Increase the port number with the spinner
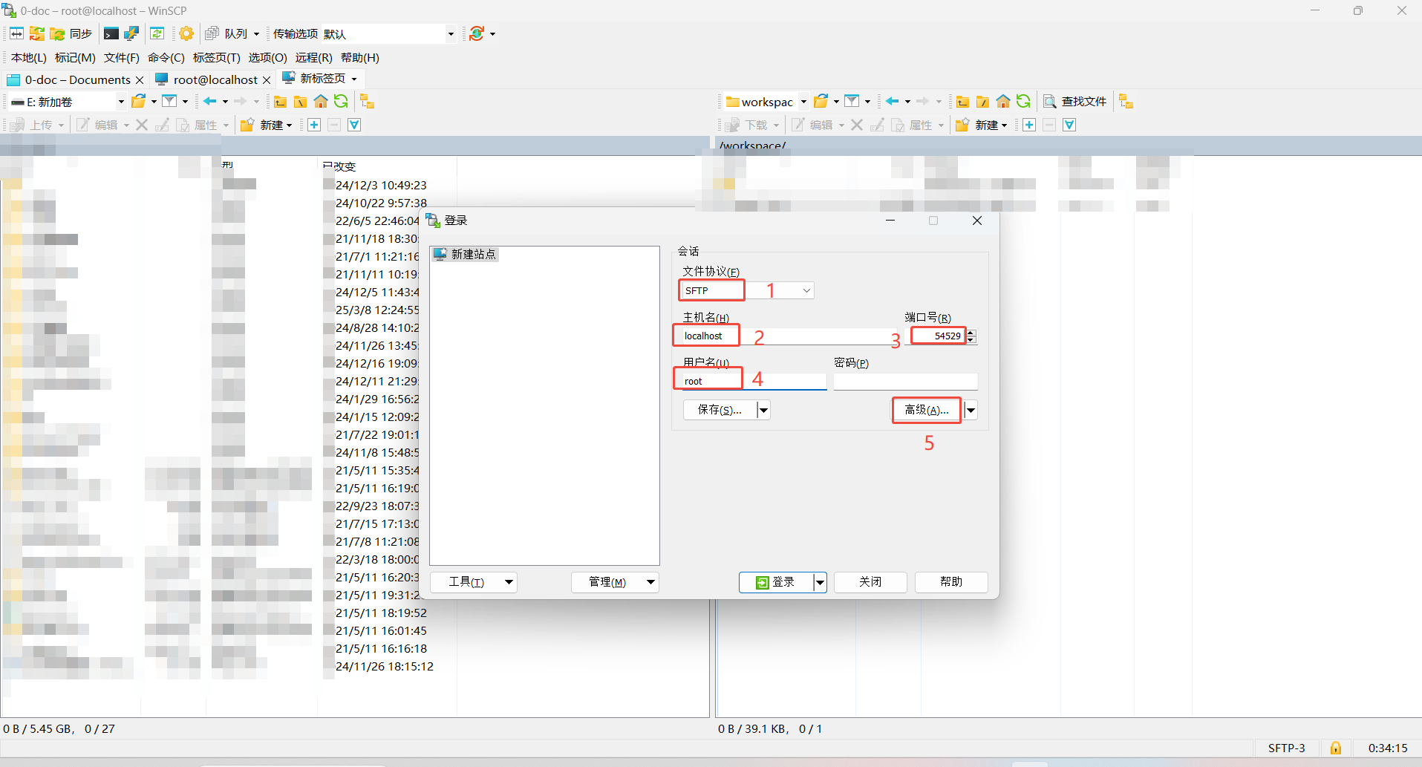This screenshot has height=767, width=1422. 971,332
